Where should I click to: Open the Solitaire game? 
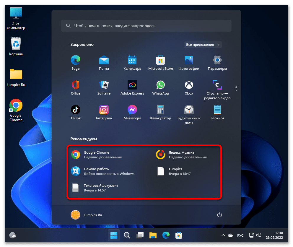pos(104,87)
